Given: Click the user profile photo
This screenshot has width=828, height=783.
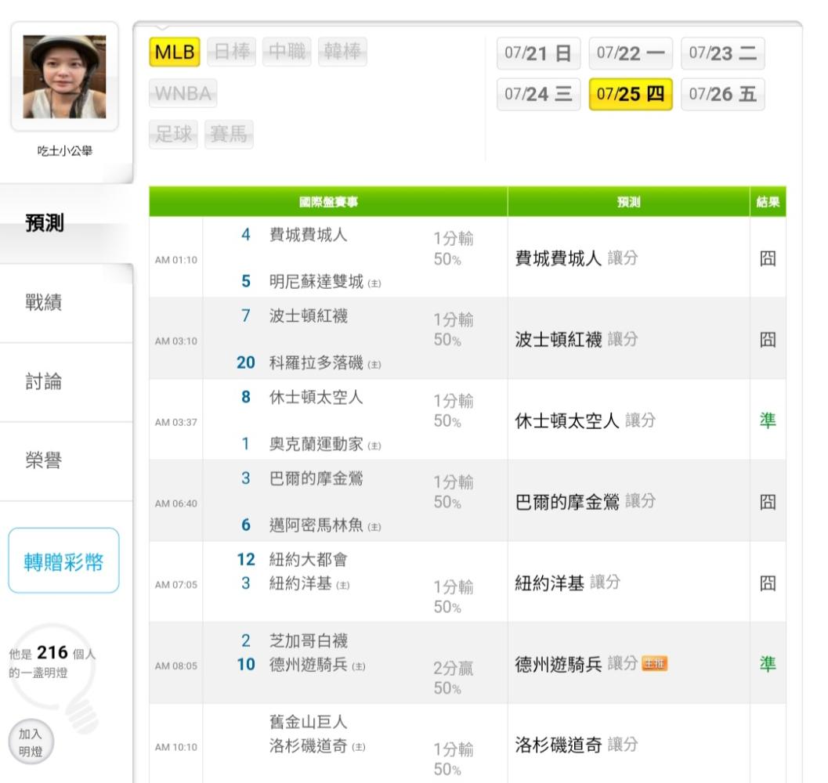Looking at the screenshot, I should tap(64, 77).
